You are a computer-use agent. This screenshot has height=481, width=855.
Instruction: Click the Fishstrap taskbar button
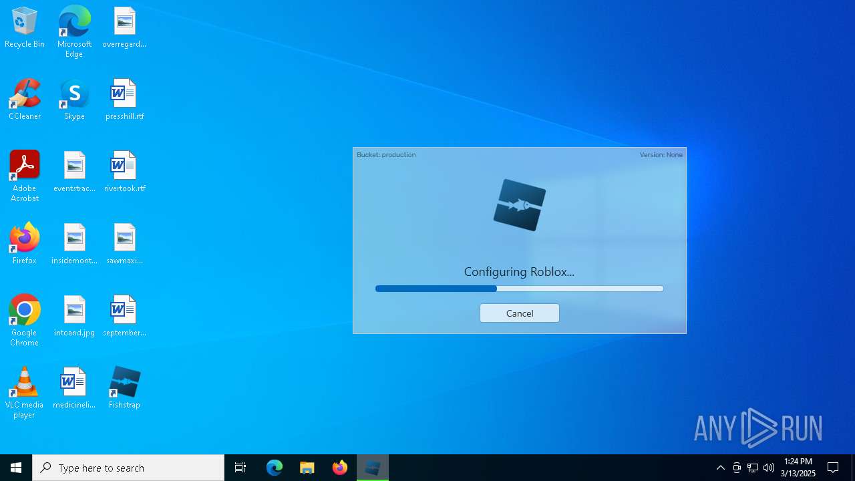(373, 468)
